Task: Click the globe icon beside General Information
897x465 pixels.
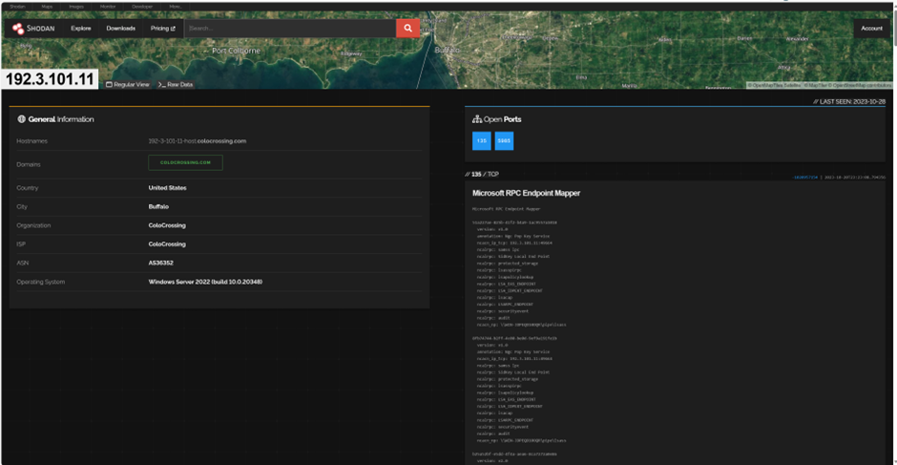Action: tap(21, 119)
